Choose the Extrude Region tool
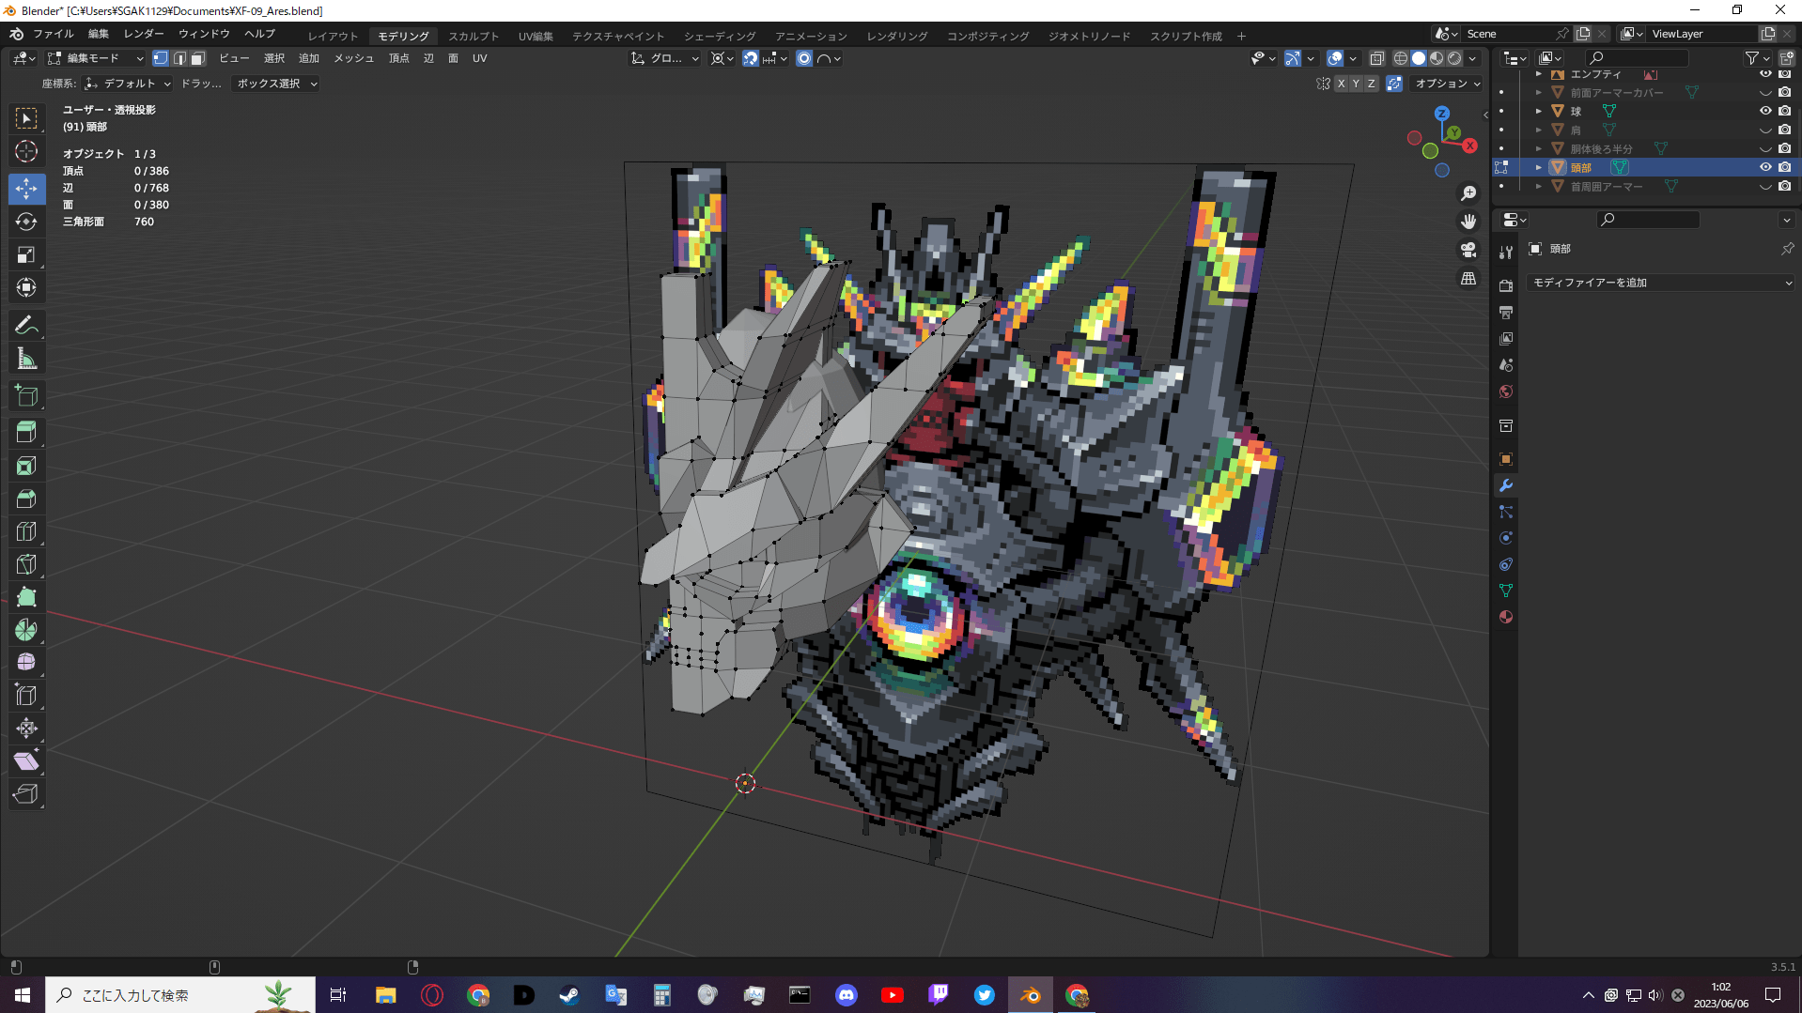This screenshot has width=1802, height=1013. click(26, 432)
